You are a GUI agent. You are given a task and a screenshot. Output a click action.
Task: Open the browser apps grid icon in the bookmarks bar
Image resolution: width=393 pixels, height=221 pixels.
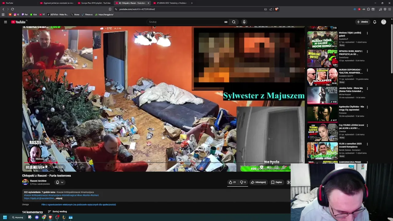(3, 15)
